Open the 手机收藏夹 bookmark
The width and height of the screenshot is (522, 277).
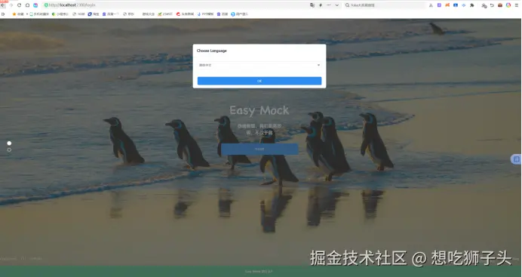39,14
